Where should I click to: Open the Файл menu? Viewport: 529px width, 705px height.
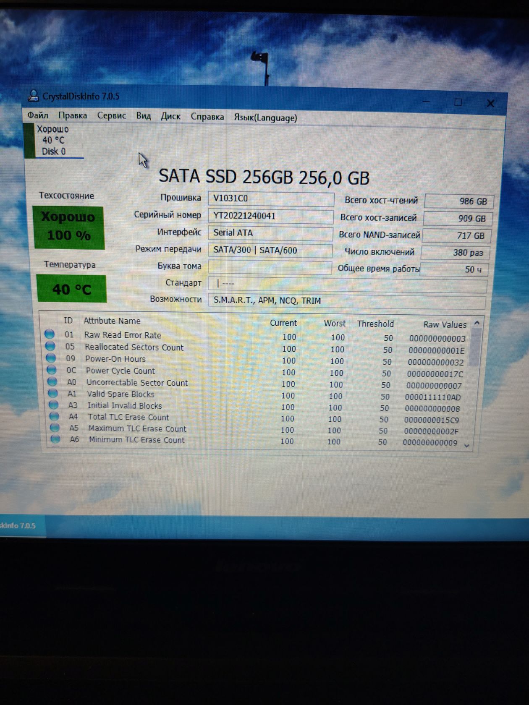click(38, 115)
